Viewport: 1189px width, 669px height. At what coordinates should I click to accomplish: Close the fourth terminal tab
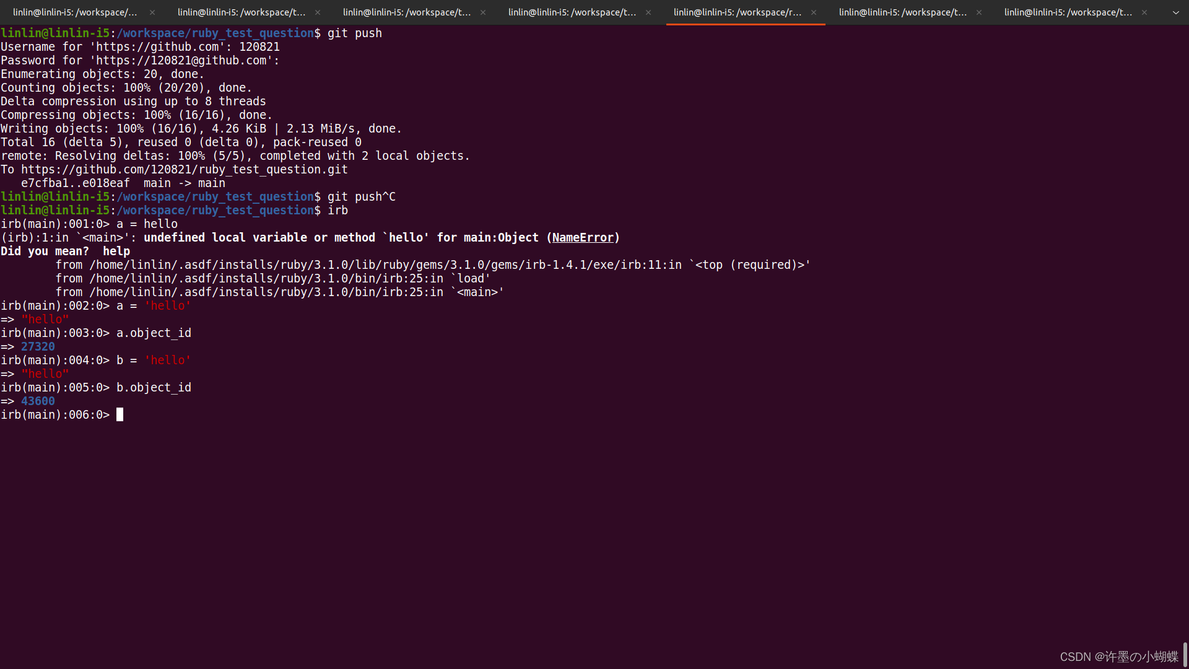[648, 12]
